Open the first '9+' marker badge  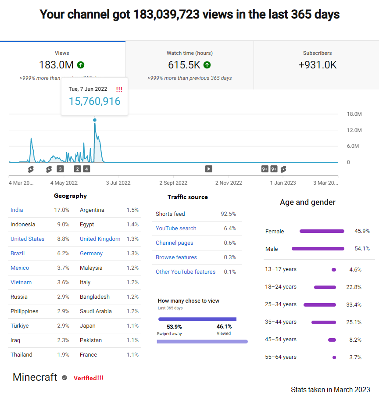click(x=265, y=169)
